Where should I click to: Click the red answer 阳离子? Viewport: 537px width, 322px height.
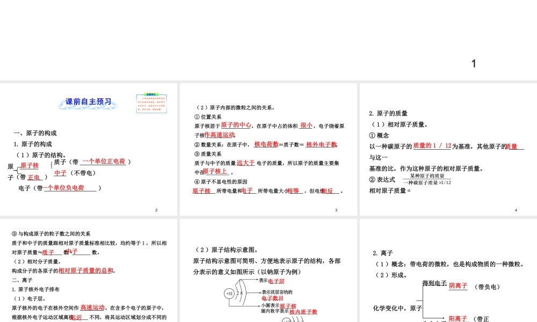[458, 319]
